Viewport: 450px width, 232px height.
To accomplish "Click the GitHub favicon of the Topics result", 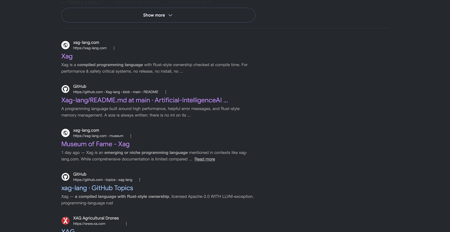I will tap(66, 177).
